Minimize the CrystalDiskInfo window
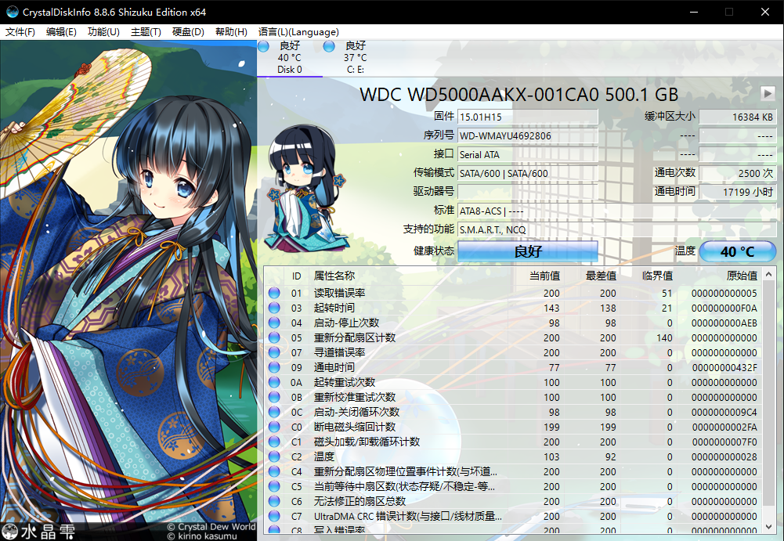 [x=693, y=12]
